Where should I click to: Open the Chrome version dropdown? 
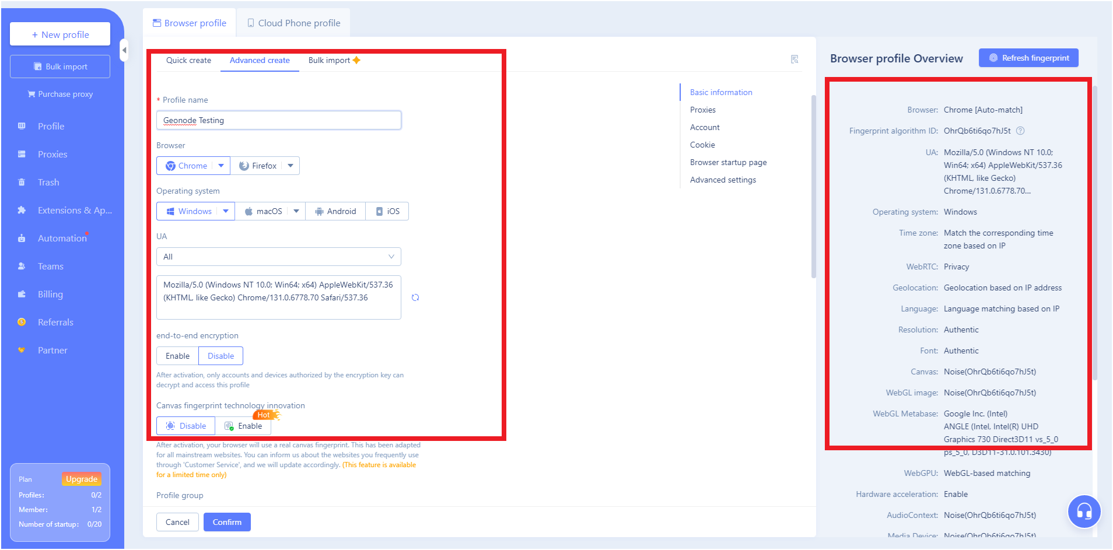pyautogui.click(x=221, y=165)
